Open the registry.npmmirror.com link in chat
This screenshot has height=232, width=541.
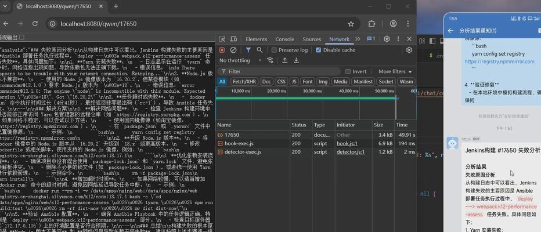coord(499,61)
